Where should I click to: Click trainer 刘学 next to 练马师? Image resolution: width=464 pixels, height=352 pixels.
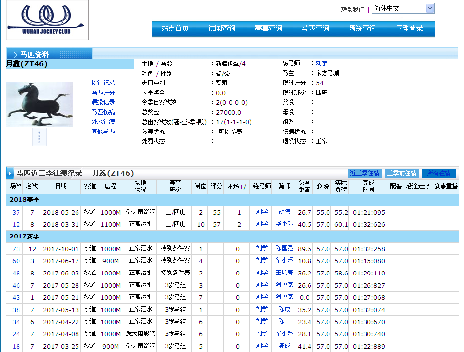321,63
